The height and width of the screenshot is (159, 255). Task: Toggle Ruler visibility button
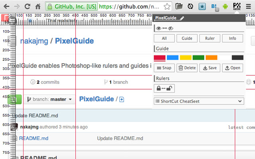(x=210, y=38)
